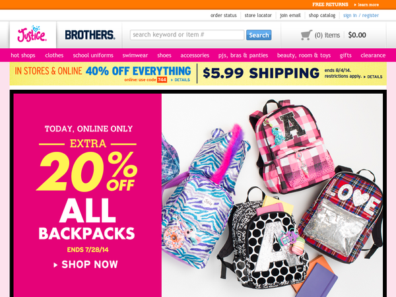Open the Brothers brand logo
This screenshot has height=297, width=396.
tap(90, 35)
